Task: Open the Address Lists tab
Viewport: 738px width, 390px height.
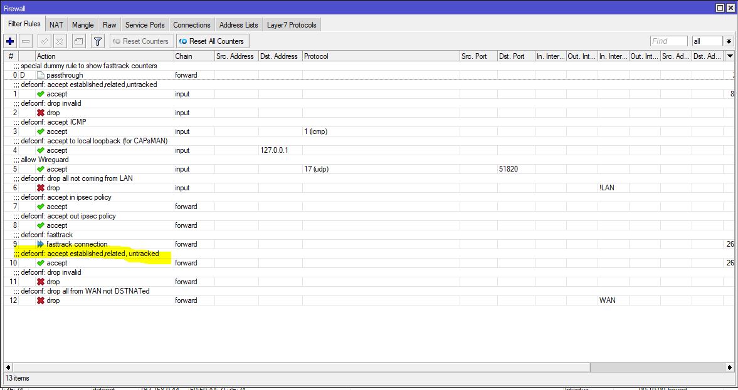Action: tap(238, 25)
